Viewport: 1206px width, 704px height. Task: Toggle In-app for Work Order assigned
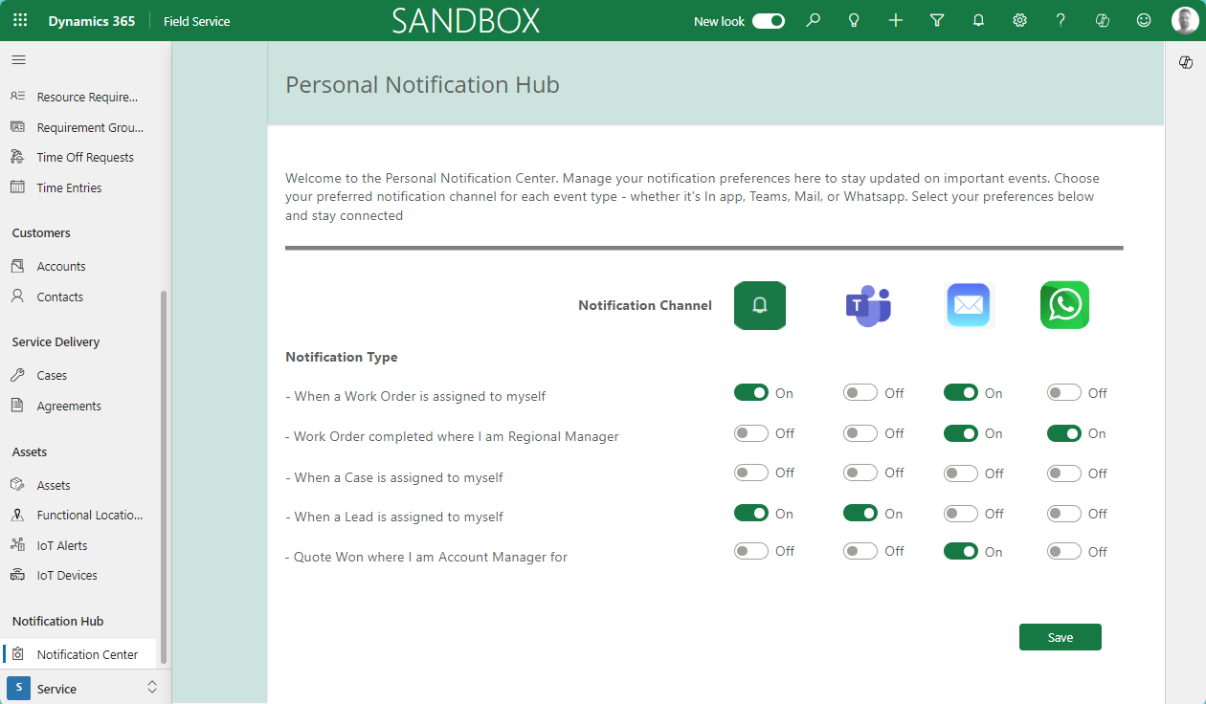click(751, 392)
